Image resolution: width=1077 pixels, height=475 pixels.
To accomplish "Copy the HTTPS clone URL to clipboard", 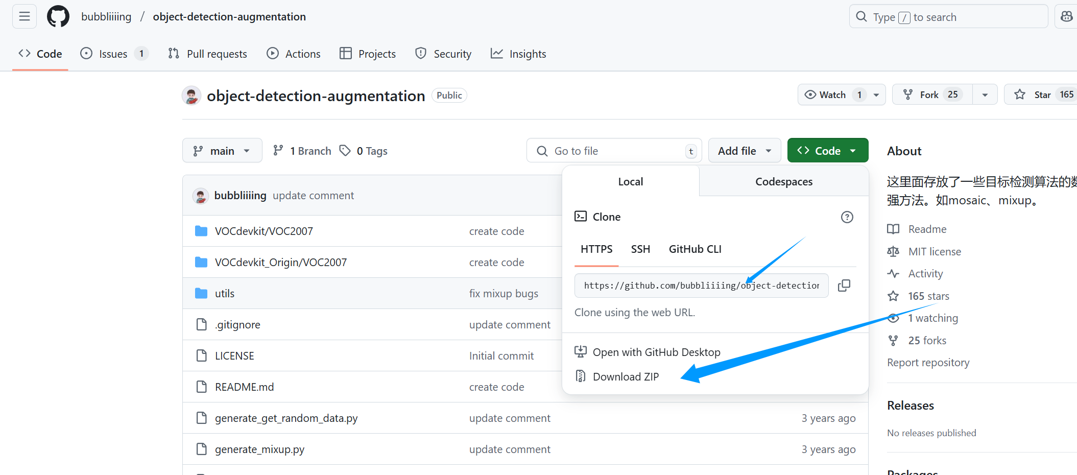I will coord(844,286).
